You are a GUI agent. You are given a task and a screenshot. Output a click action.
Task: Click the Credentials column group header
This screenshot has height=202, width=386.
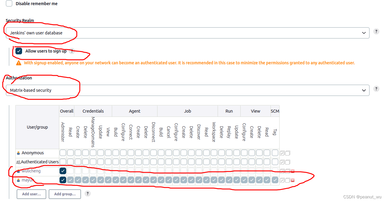tap(93, 111)
